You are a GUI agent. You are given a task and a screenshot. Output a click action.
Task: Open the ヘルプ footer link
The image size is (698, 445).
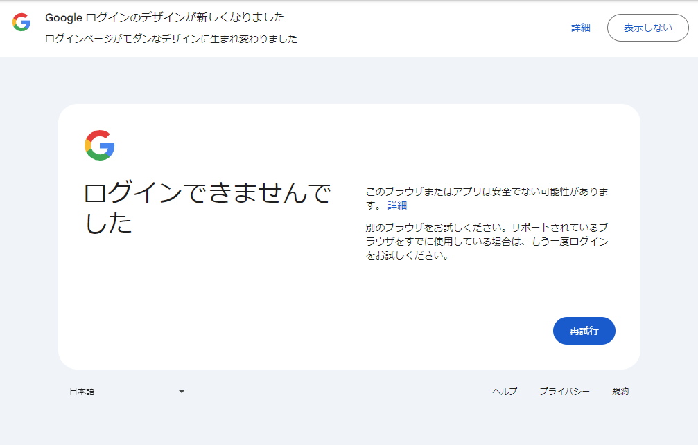(x=505, y=392)
